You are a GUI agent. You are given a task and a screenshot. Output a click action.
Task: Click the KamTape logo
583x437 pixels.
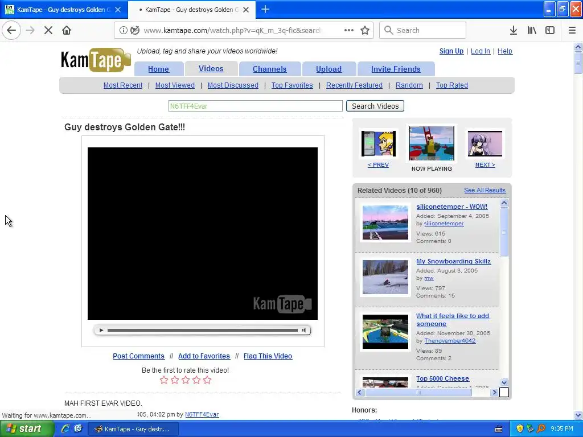pyautogui.click(x=96, y=59)
